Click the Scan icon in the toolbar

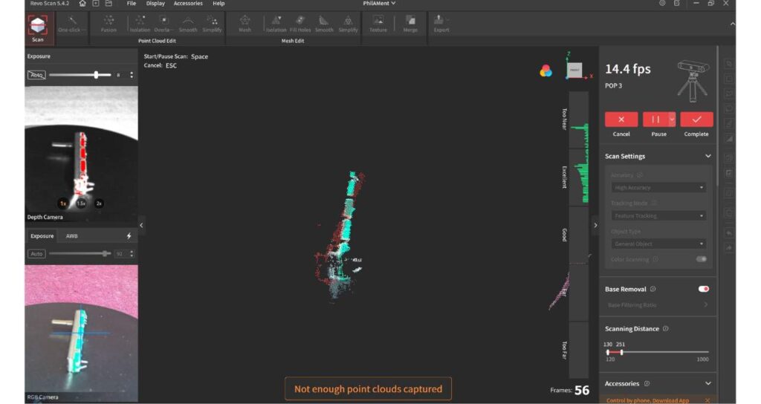click(x=37, y=27)
